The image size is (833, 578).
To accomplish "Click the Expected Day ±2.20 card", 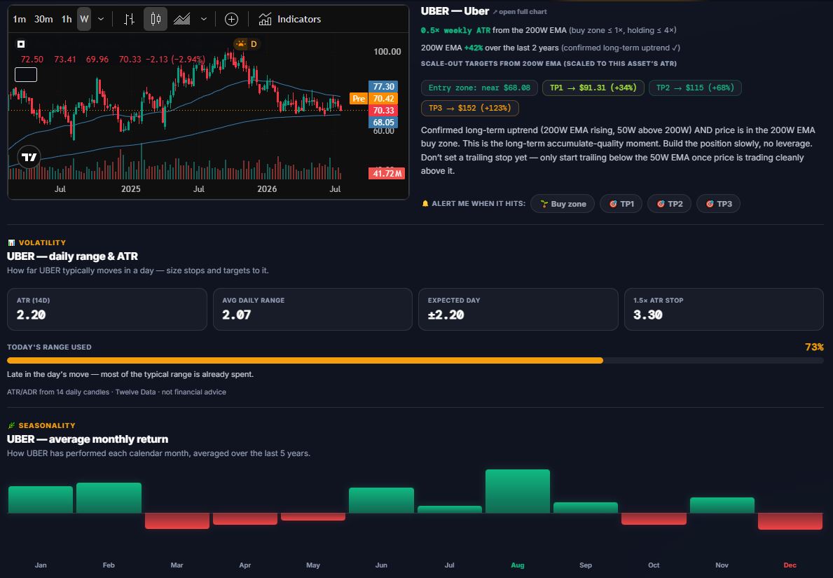I will coord(518,309).
